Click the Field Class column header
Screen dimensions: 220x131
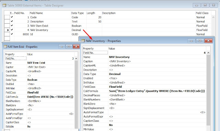point(202,13)
